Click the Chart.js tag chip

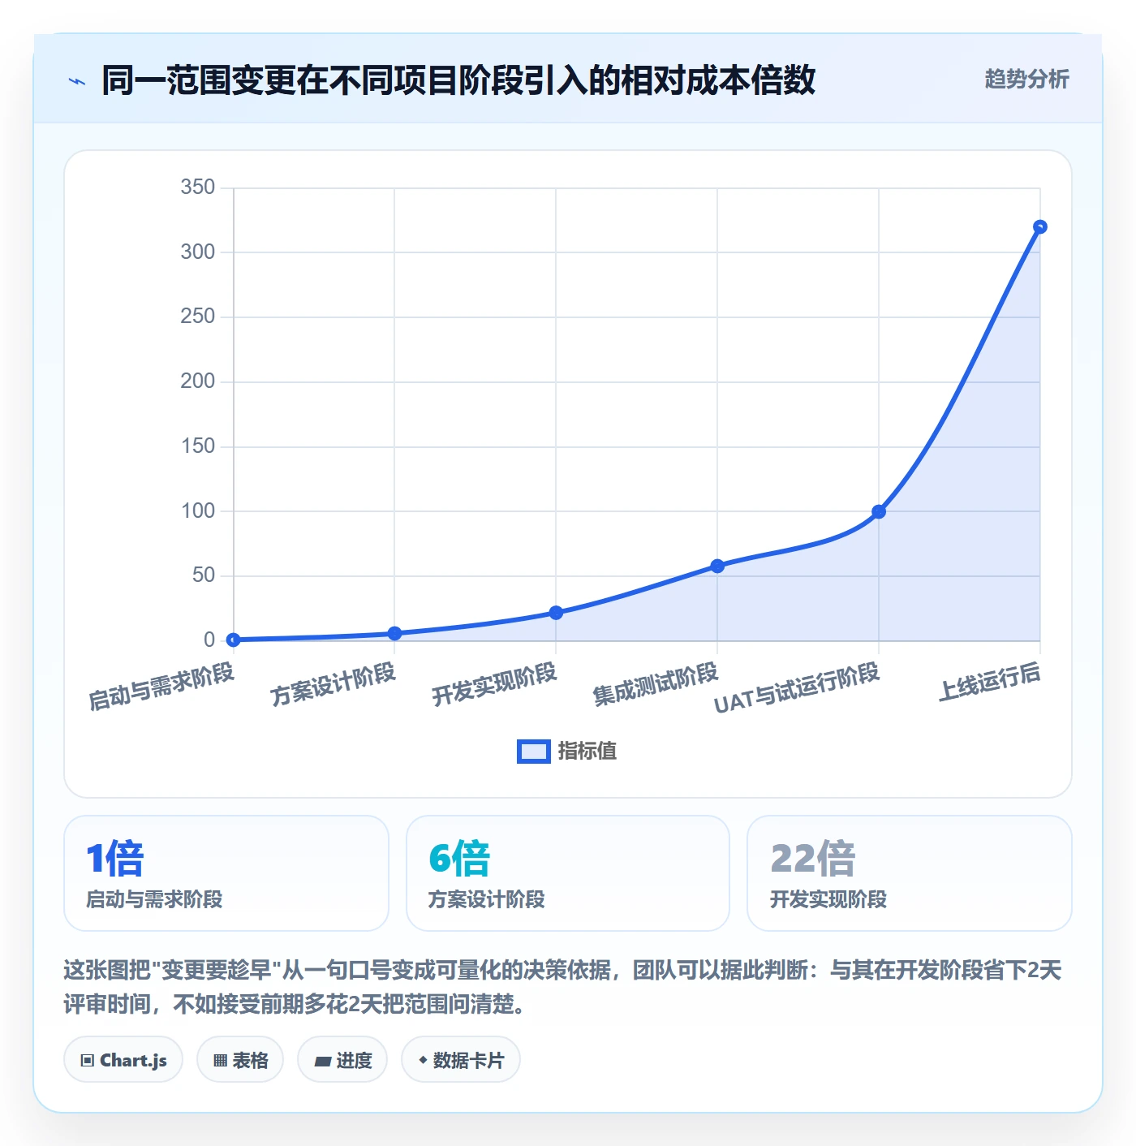pos(123,1060)
